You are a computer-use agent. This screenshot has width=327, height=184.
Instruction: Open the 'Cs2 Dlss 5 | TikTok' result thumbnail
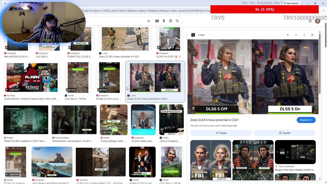78,77
